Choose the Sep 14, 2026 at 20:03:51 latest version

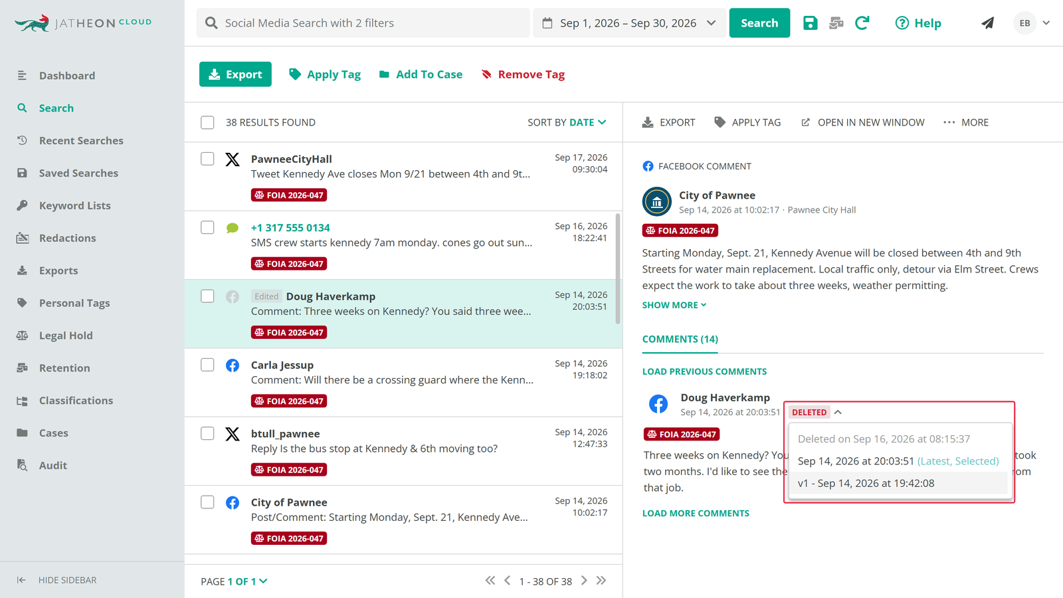899,461
